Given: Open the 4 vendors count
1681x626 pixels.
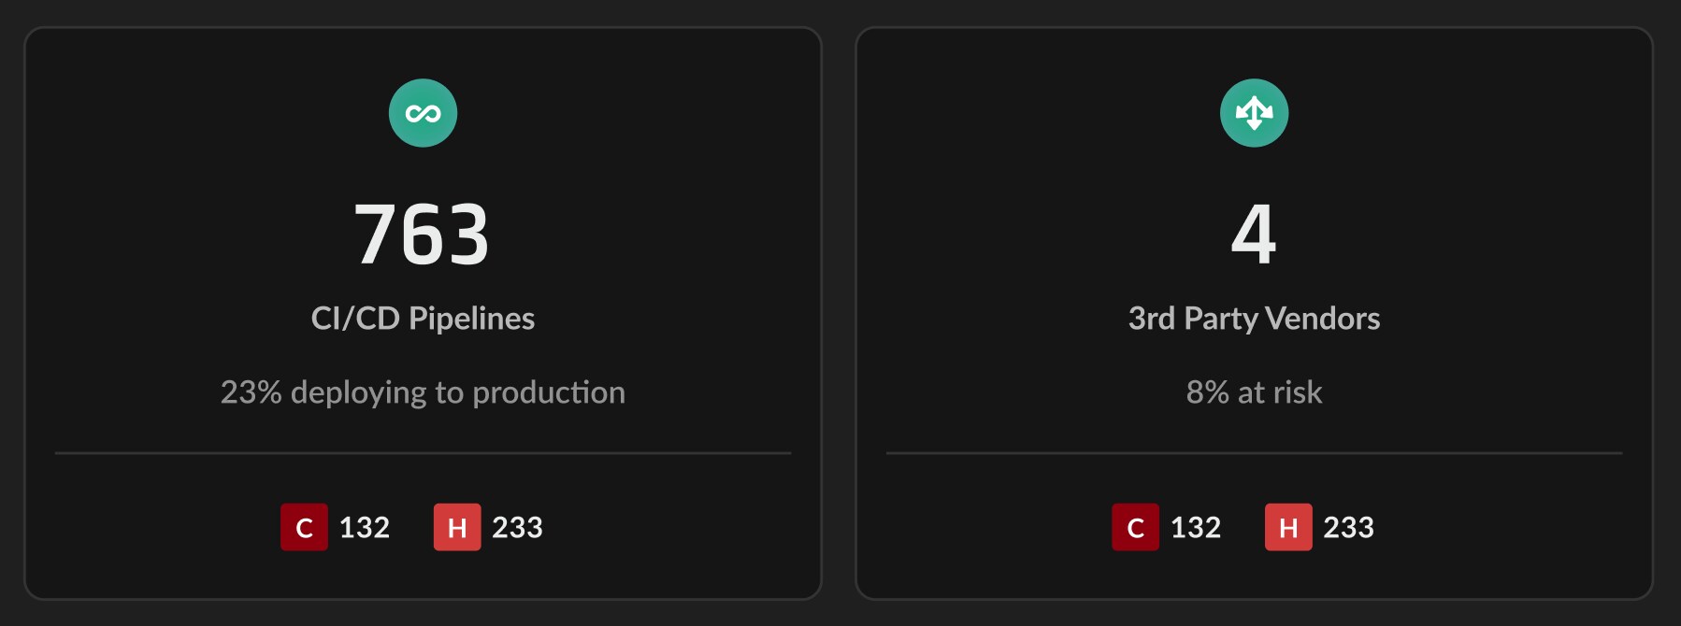Looking at the screenshot, I should click(1254, 235).
